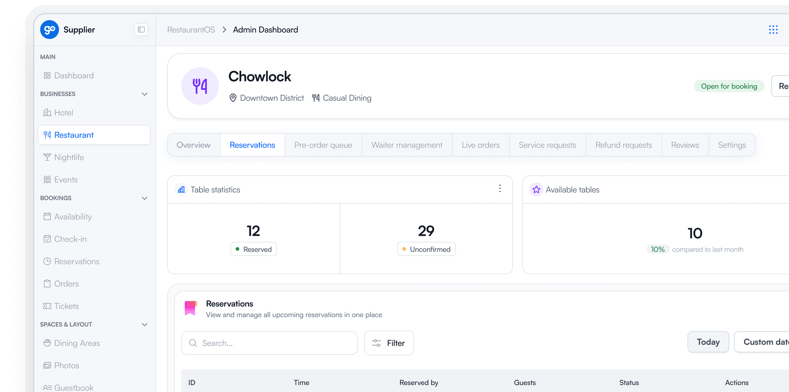Open Table statistics three-dot menu
The height and width of the screenshot is (392, 789).
pyautogui.click(x=500, y=188)
